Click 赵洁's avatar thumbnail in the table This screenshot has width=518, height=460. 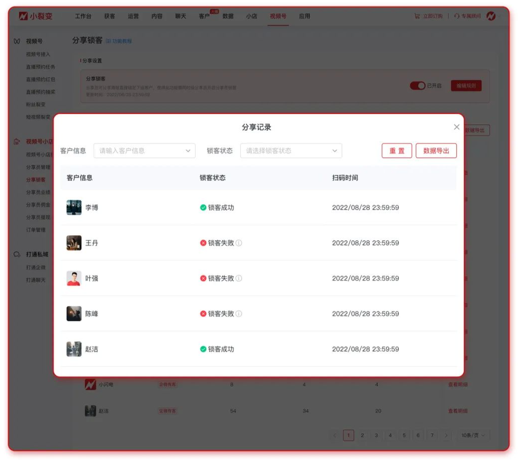coord(74,349)
